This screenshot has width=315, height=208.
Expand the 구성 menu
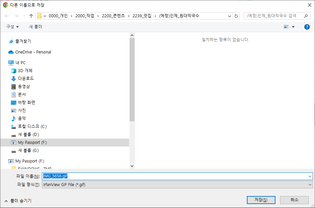[12, 27]
